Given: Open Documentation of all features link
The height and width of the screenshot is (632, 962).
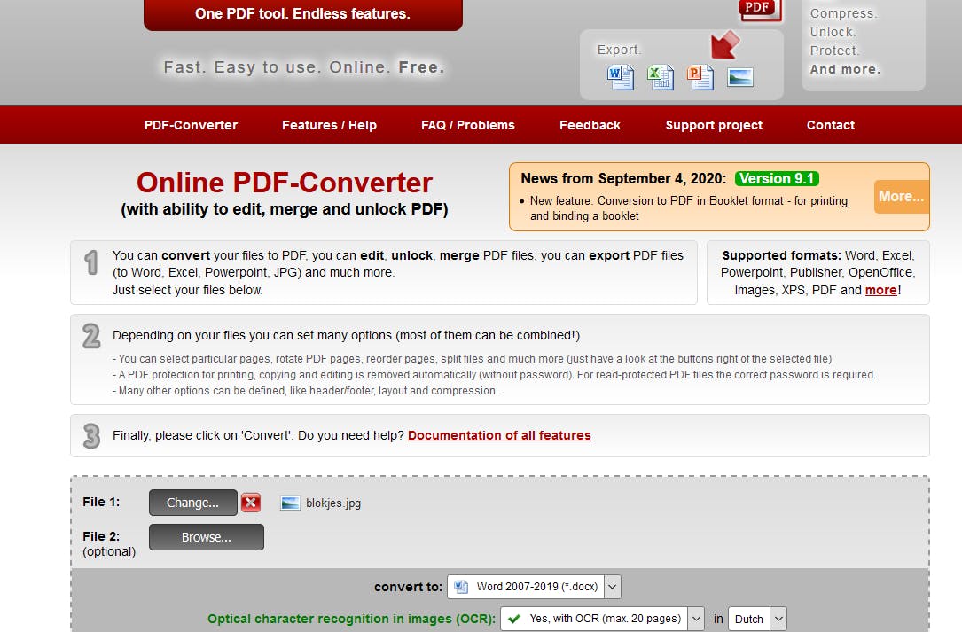Looking at the screenshot, I should pyautogui.click(x=499, y=435).
